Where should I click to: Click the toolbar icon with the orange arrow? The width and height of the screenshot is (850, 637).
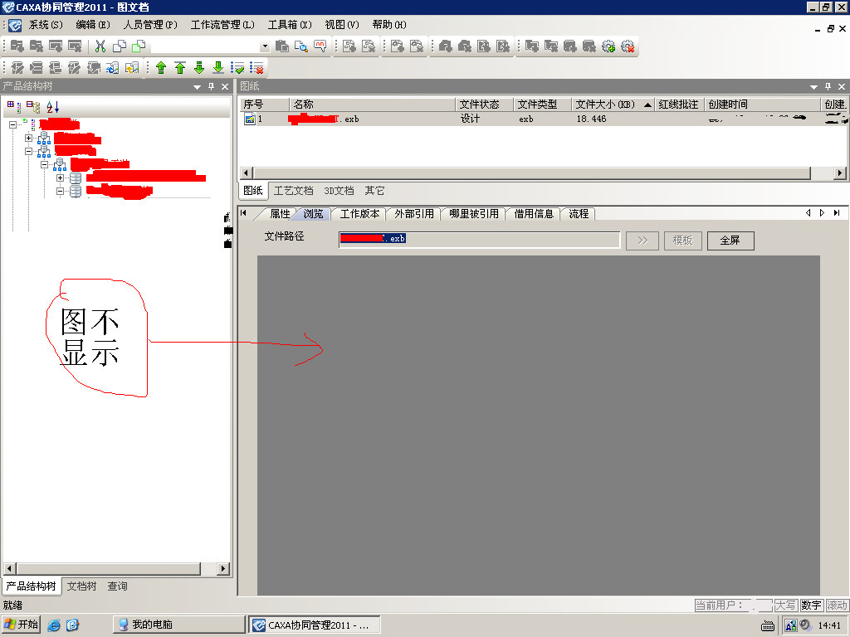pyautogui.click(x=132, y=68)
